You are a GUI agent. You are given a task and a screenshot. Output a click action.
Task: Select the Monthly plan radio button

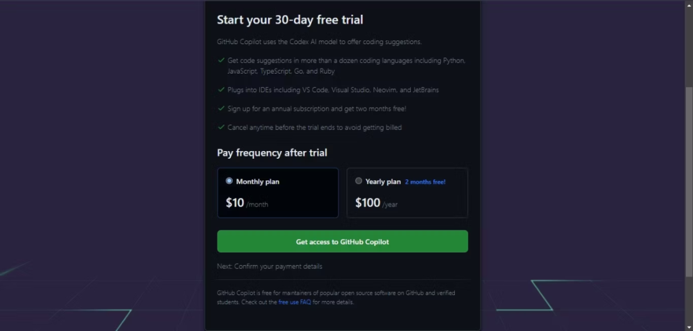click(229, 181)
